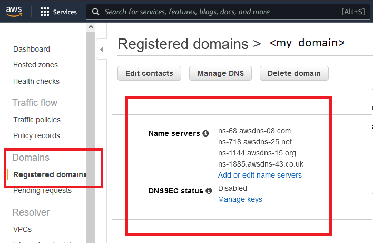Click the sidebar vertical scrollbar track
The height and width of the screenshot is (243, 373).
pos(91,137)
